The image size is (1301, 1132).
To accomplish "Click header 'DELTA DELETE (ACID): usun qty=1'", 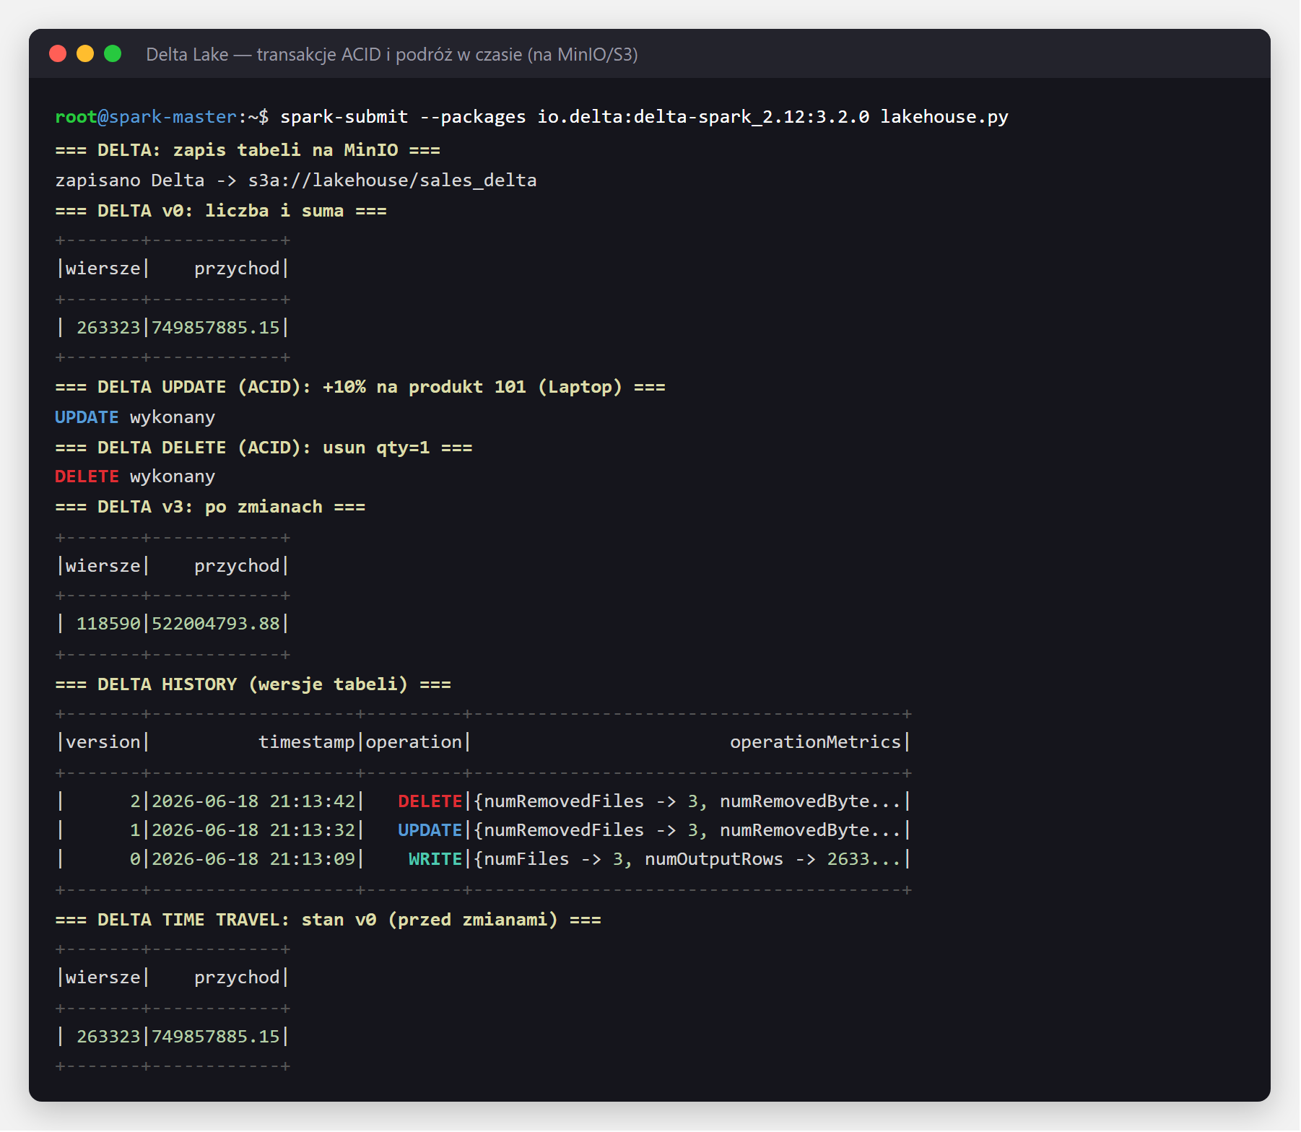I will coord(264,448).
